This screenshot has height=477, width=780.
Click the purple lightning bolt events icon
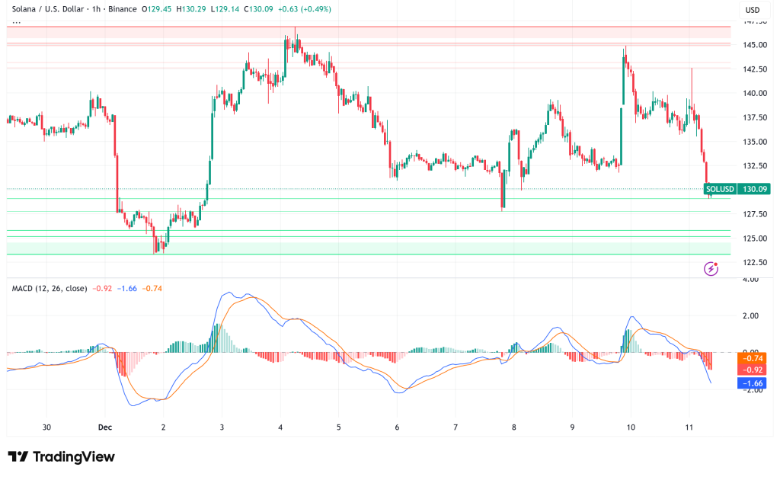click(711, 268)
